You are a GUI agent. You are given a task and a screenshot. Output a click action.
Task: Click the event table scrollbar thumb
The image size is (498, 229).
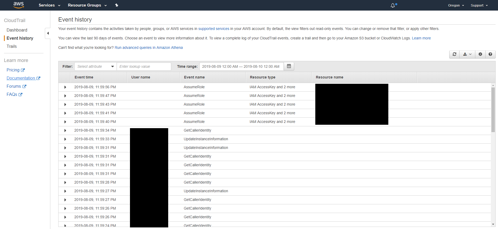[x=493, y=110]
